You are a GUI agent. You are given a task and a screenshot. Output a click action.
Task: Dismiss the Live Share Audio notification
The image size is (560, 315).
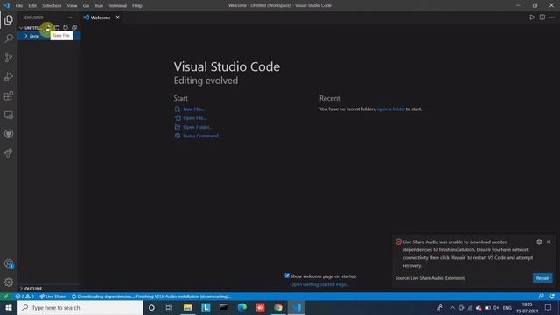pyautogui.click(x=549, y=241)
